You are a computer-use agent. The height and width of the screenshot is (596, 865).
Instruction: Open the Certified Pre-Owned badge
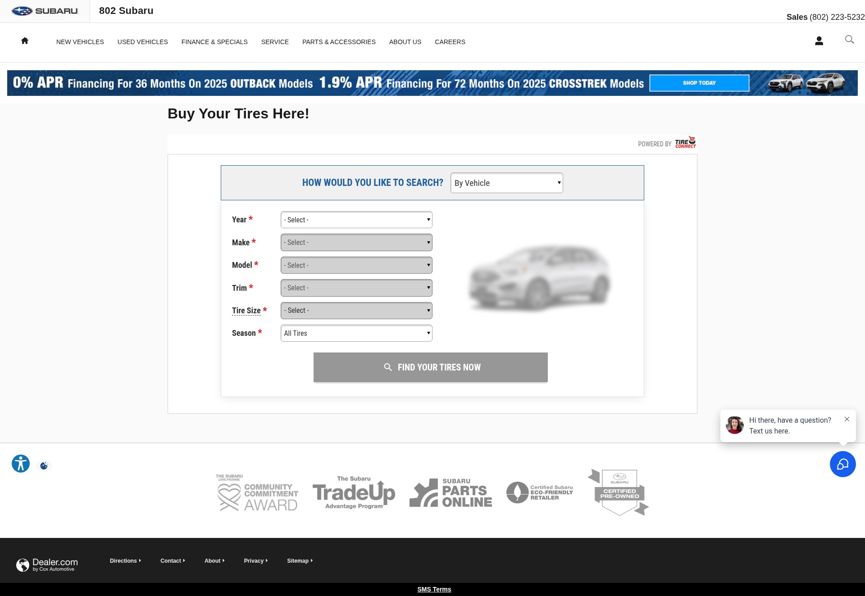(618, 492)
